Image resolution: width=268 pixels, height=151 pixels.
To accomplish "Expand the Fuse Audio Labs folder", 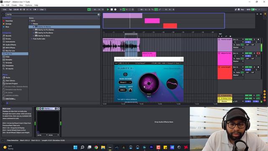I will 32,39.
